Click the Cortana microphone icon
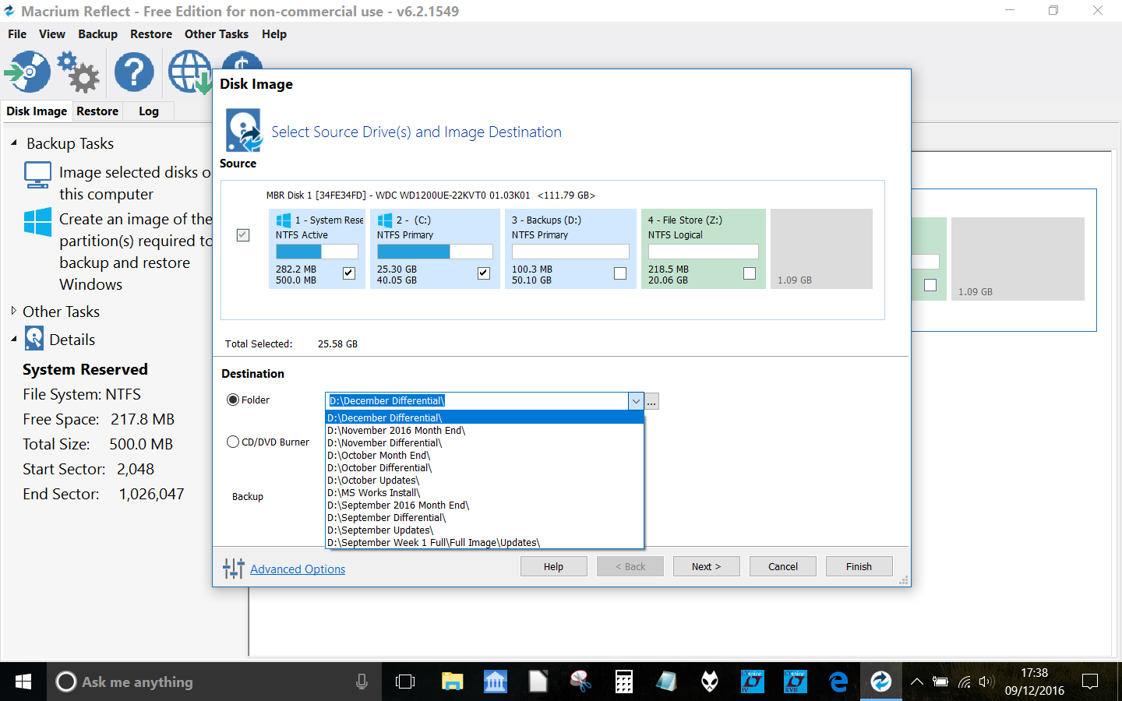This screenshot has height=701, width=1122. tap(362, 682)
